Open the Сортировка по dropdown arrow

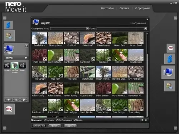click(x=87, y=29)
